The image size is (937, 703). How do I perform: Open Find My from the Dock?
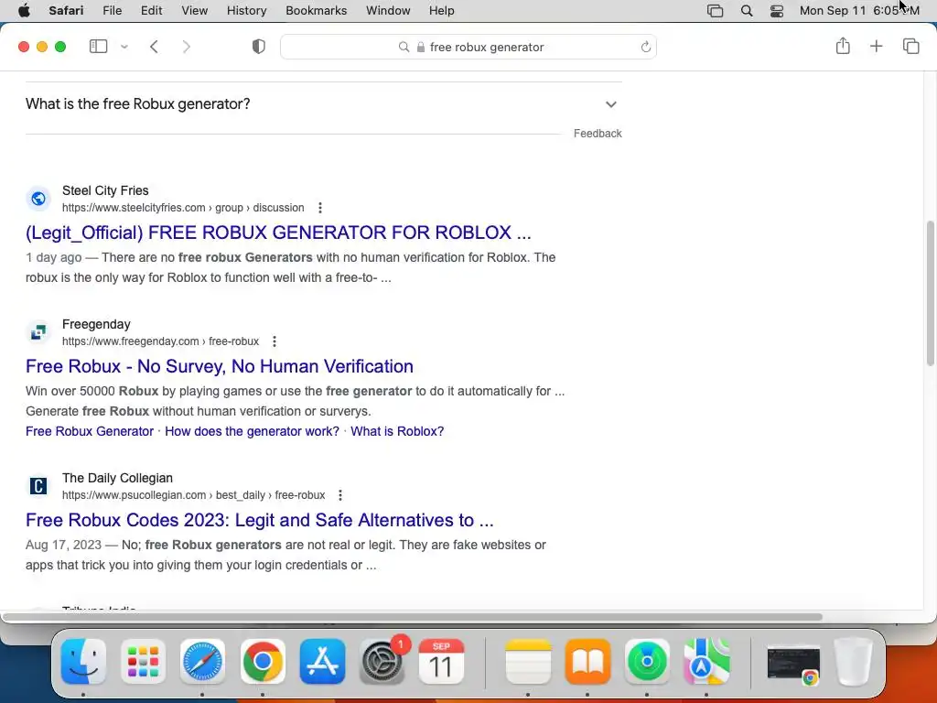click(647, 662)
